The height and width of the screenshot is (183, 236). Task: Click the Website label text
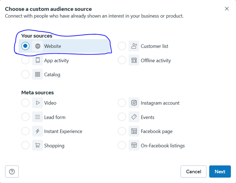point(53,46)
